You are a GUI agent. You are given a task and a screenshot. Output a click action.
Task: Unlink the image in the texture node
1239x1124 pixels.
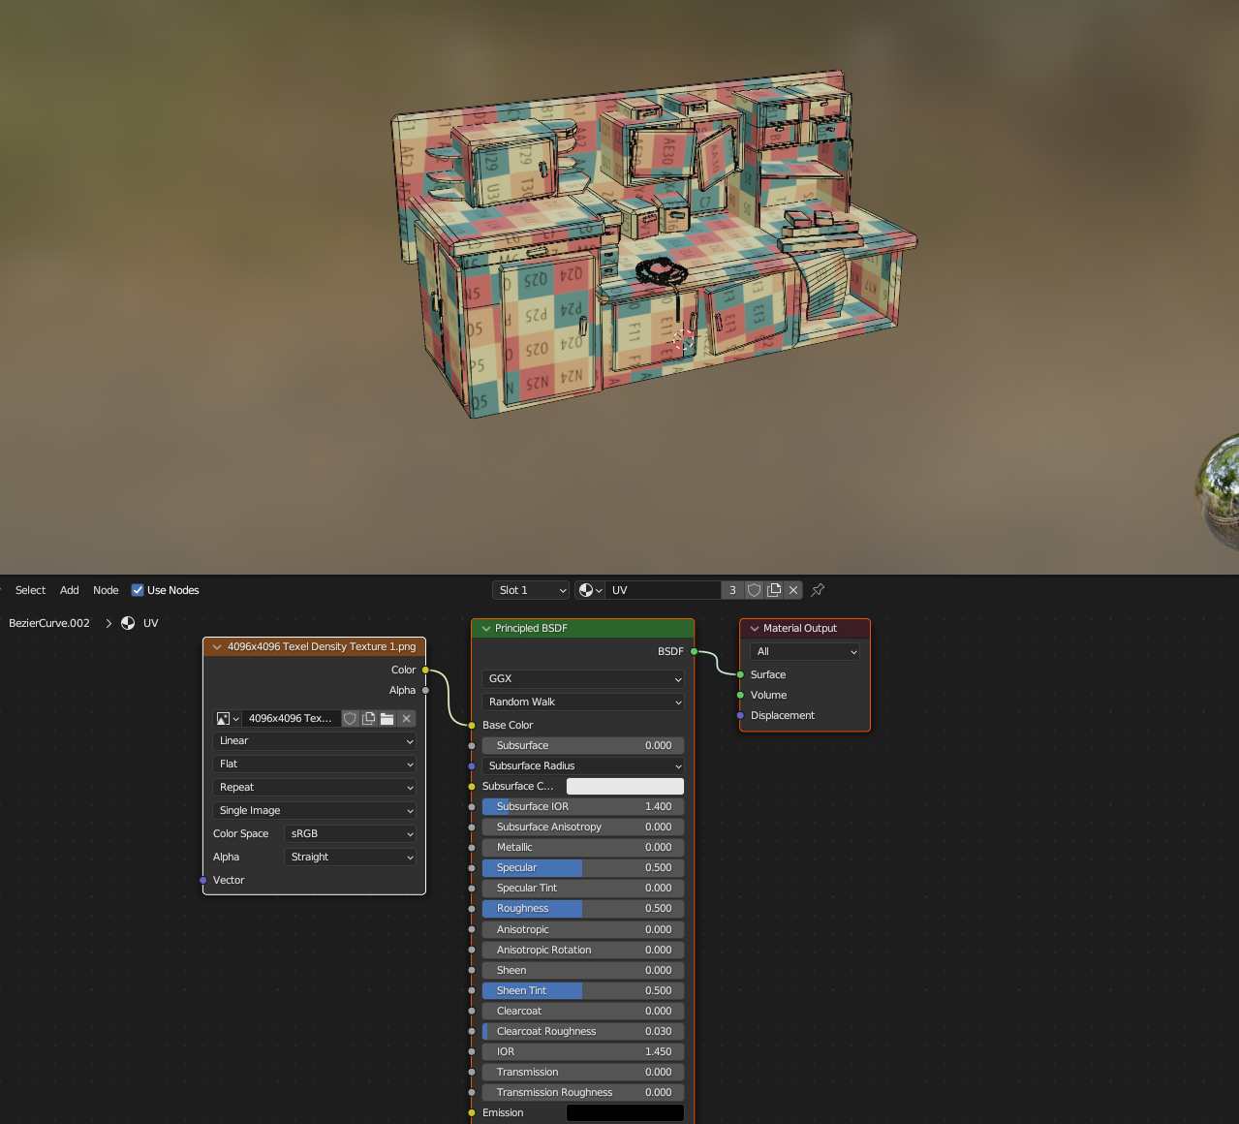[x=407, y=718]
